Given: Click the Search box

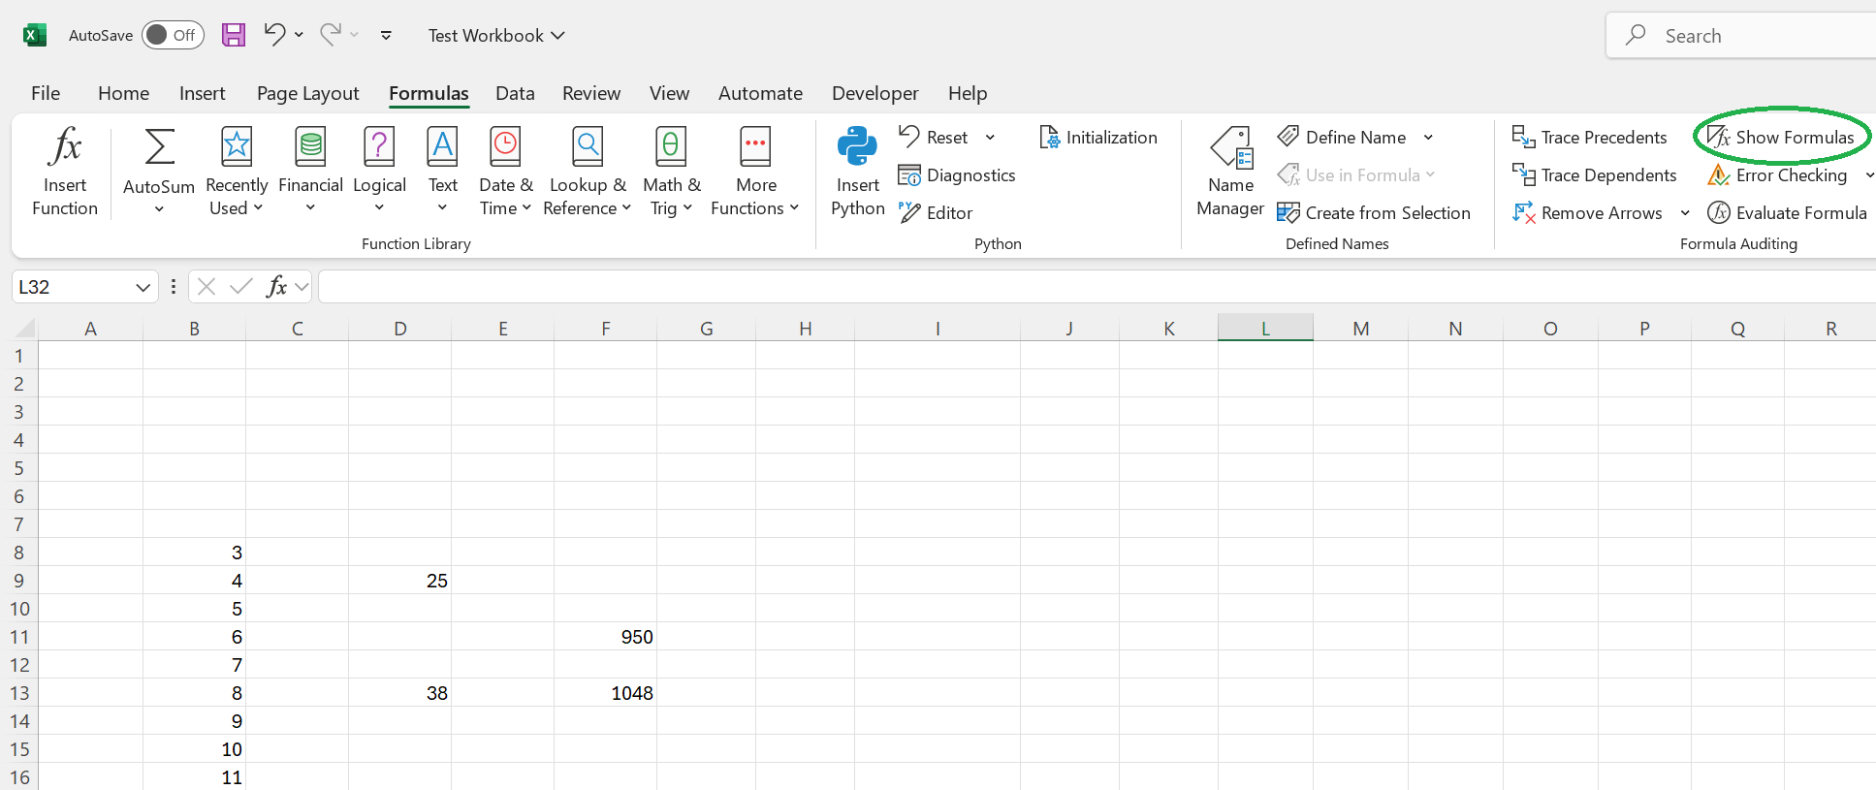Looking at the screenshot, I should click(x=1740, y=36).
